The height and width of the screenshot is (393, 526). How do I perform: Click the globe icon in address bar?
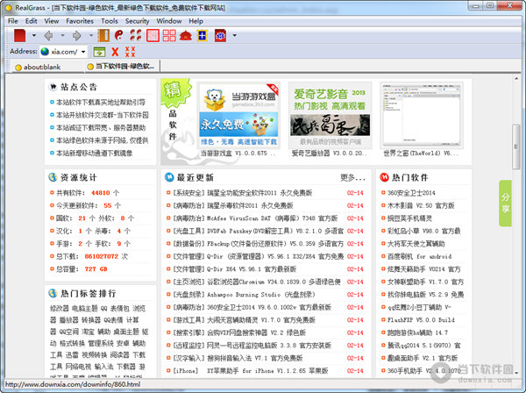click(x=45, y=52)
